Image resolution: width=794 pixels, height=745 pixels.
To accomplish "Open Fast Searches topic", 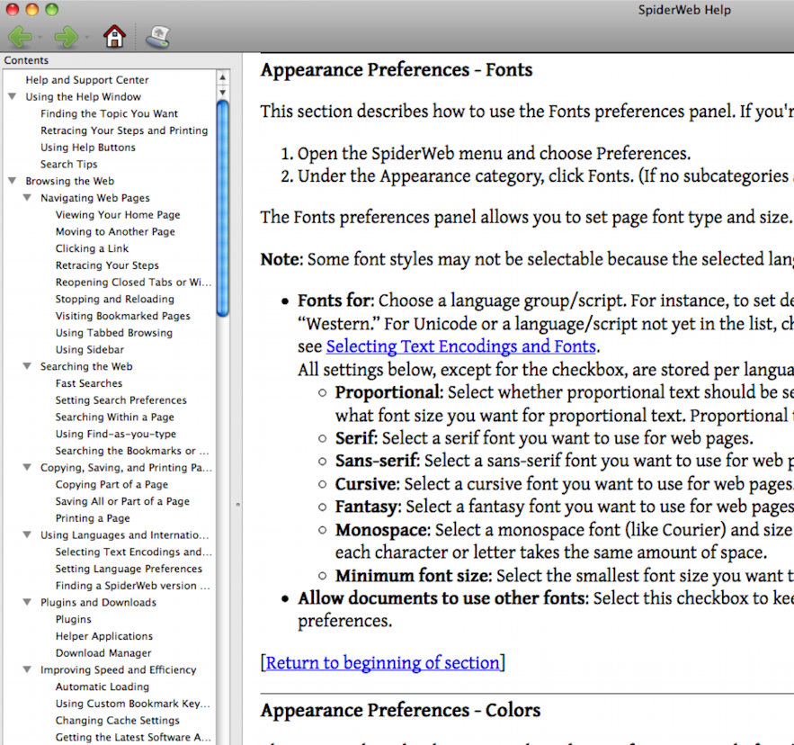I will (89, 383).
